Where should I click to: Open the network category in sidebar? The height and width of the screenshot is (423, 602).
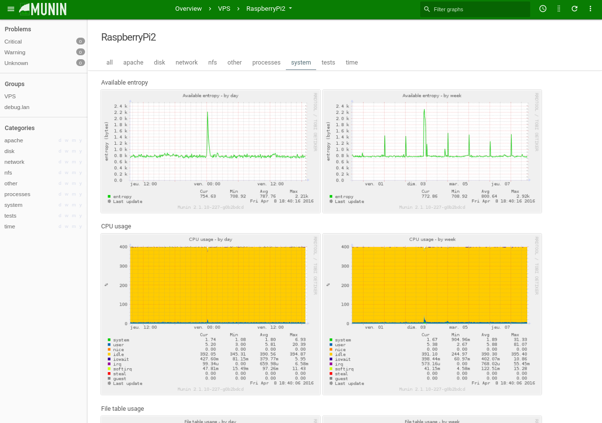tap(14, 162)
